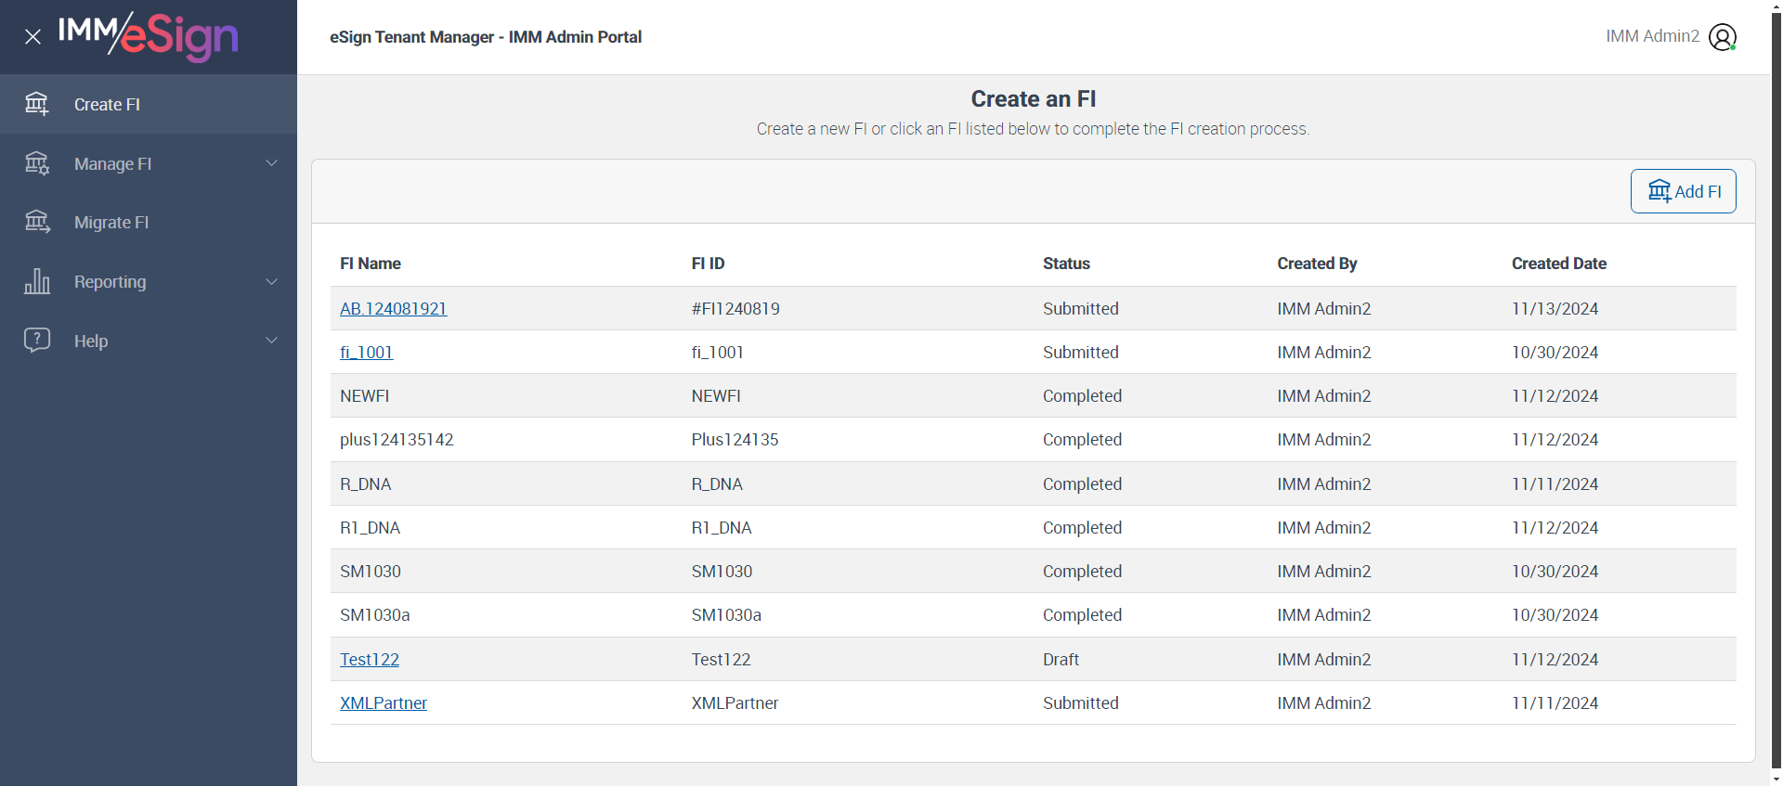Open the AB.124081921 FI link
Screen dimensions: 1783x786
coord(393,309)
